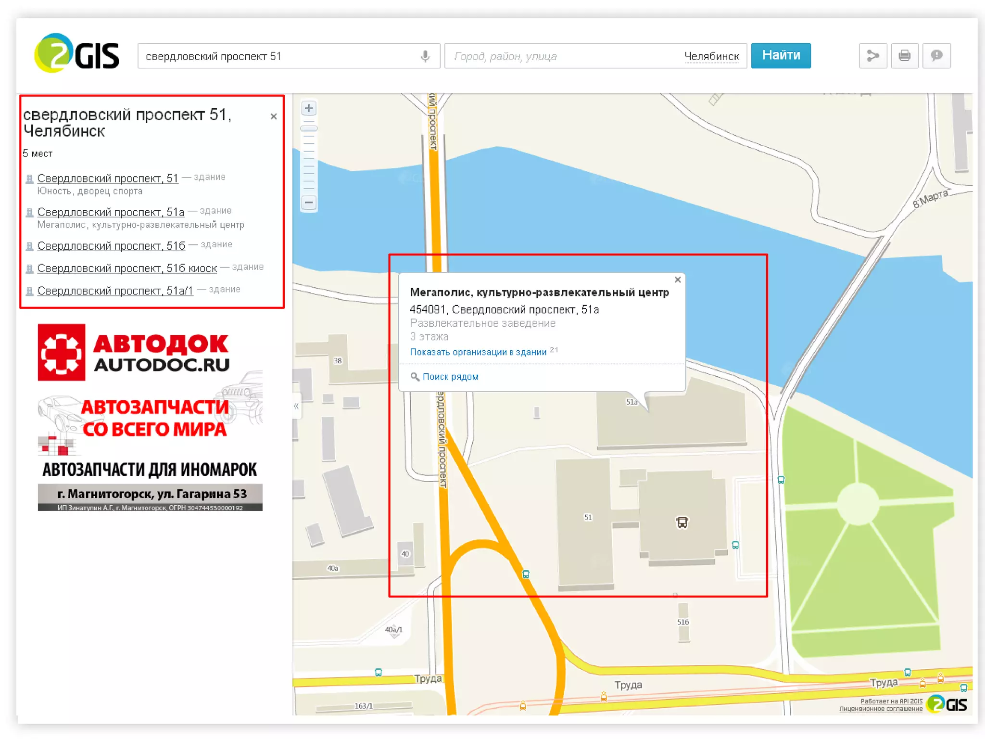
Task: Click the Автодок advertisement banner
Action: pos(150,417)
